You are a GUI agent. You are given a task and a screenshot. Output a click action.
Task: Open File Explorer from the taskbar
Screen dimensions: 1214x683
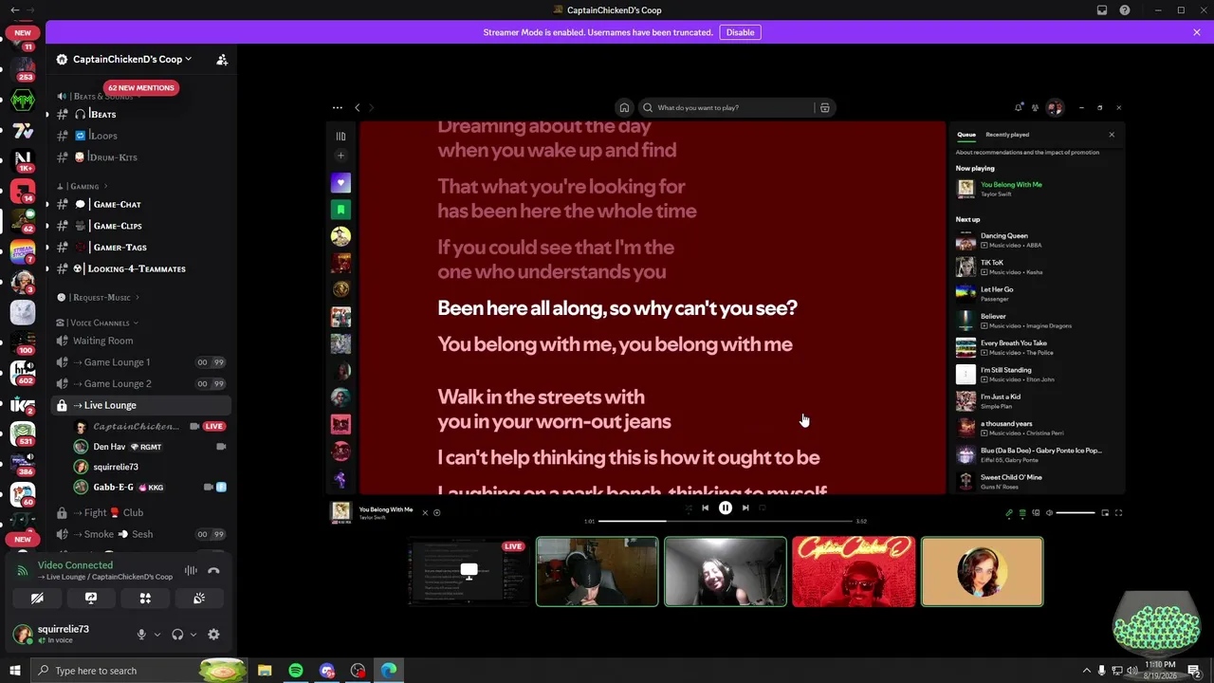[265, 671]
